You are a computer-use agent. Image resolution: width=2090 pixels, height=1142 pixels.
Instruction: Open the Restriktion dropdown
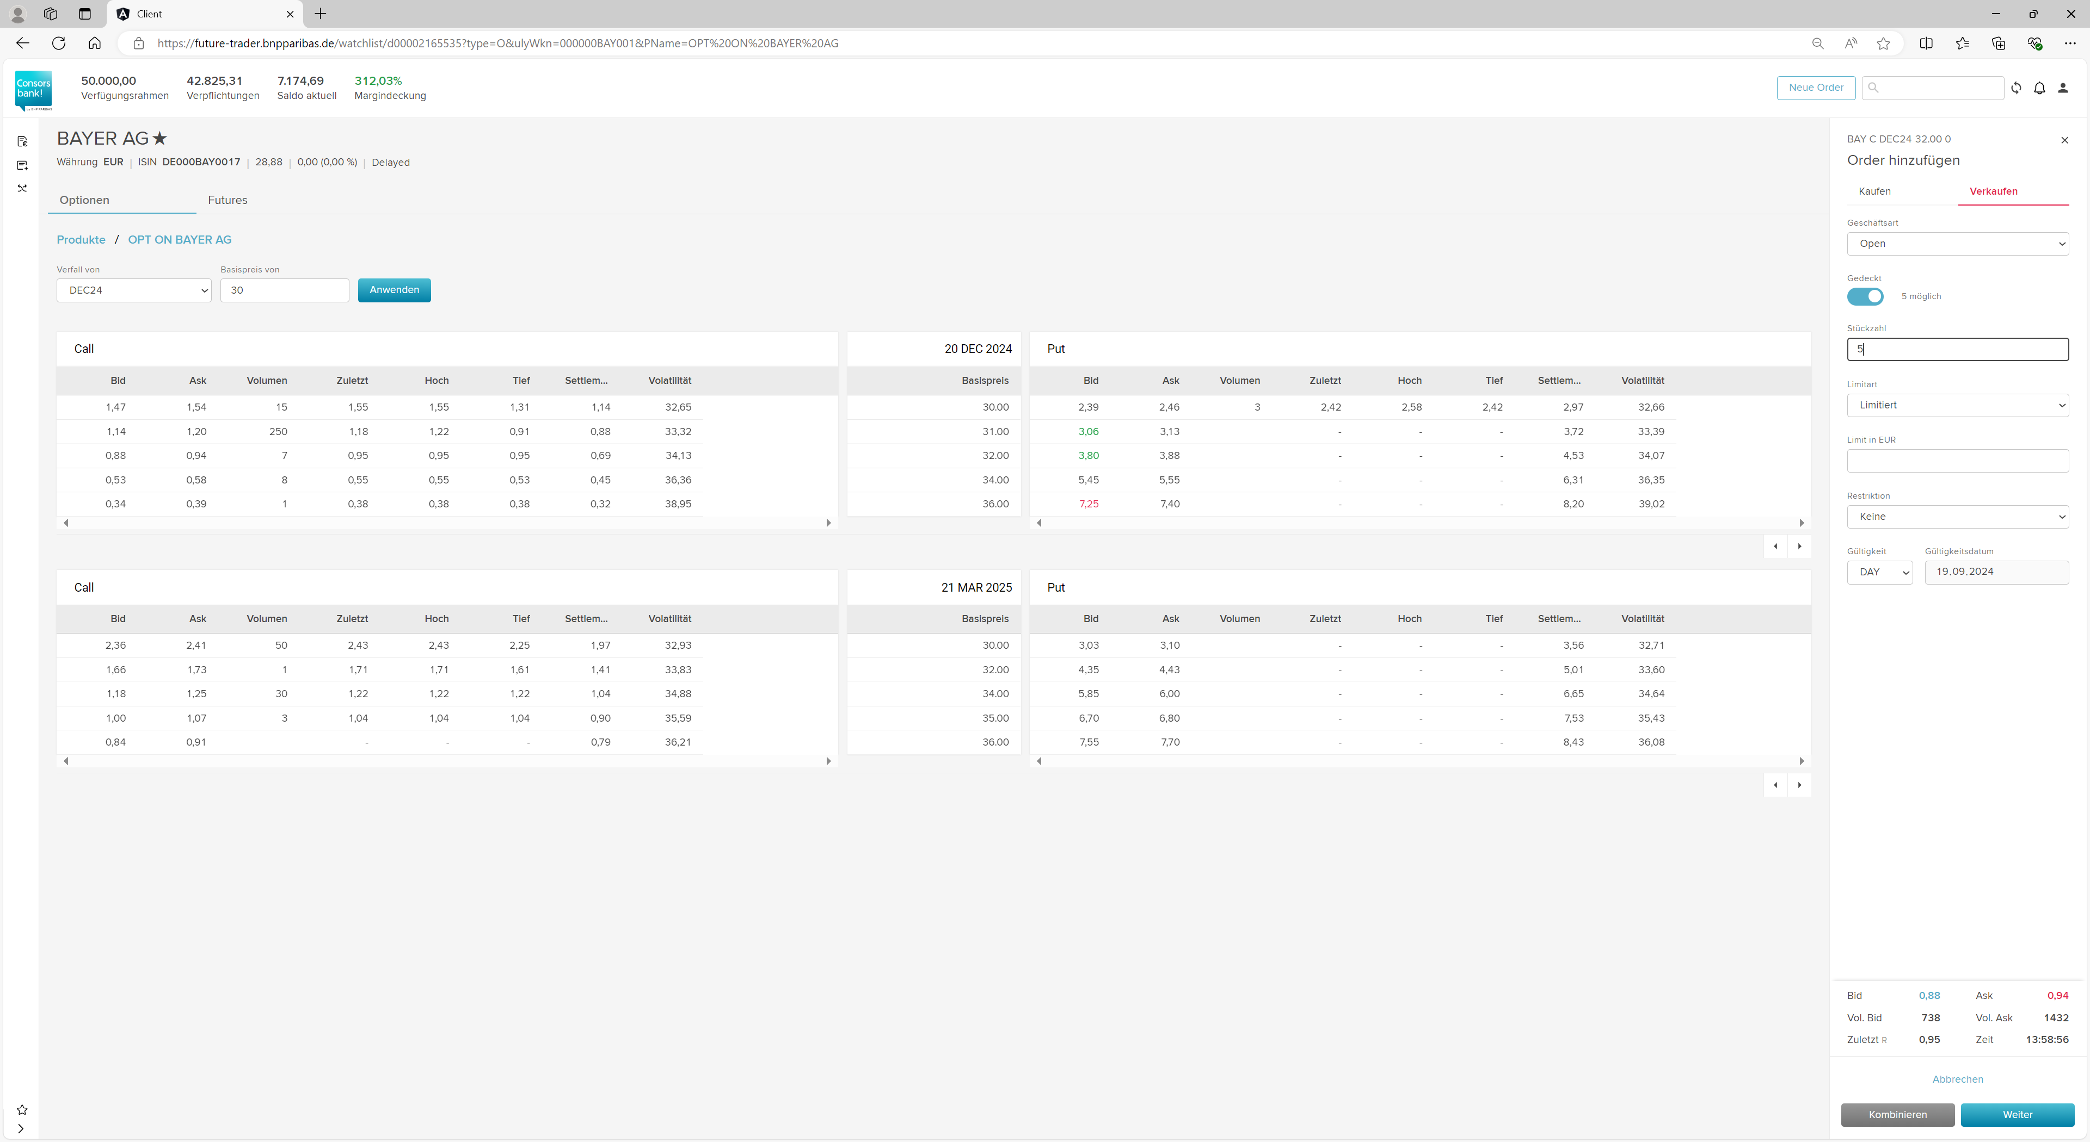(x=1958, y=516)
